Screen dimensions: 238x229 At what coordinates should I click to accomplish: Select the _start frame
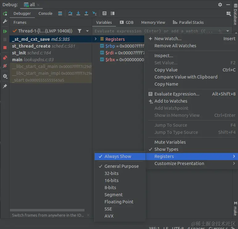(x=51, y=80)
